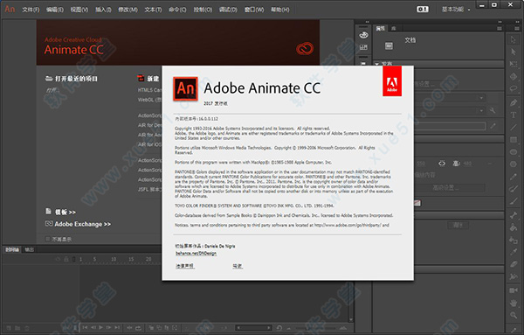
Task: Select the Pen tool
Action: coord(514,102)
